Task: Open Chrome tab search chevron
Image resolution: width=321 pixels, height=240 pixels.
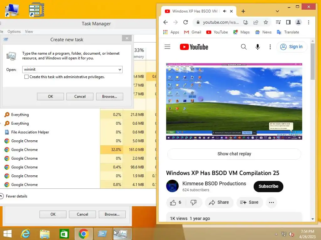Action: point(277,11)
